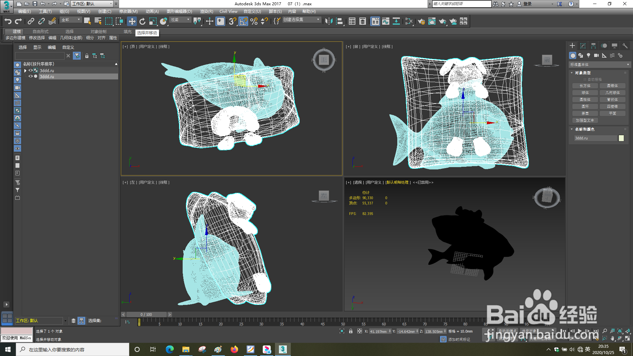Switch to the 自由形式 ribbon tab
633x356 pixels.
tap(41, 32)
